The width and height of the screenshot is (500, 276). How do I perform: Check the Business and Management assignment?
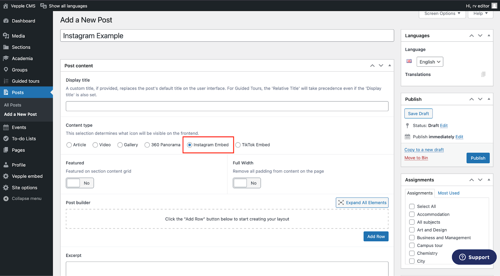pyautogui.click(x=412, y=238)
